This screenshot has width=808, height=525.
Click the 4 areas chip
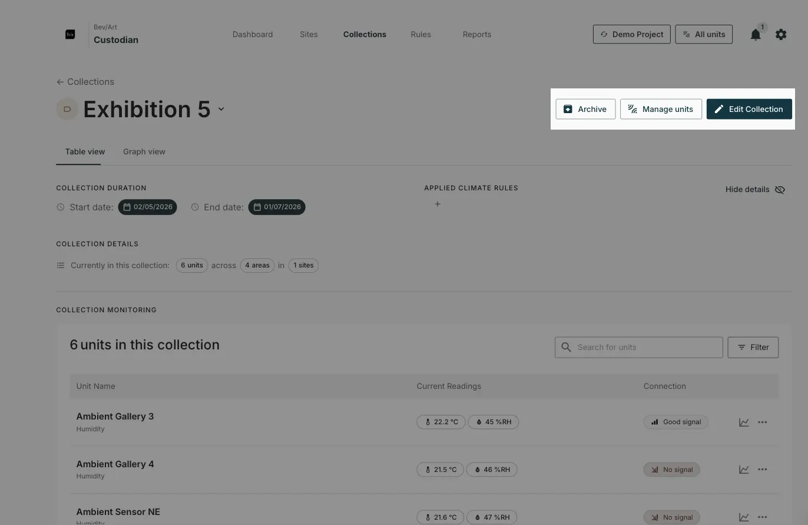point(257,265)
